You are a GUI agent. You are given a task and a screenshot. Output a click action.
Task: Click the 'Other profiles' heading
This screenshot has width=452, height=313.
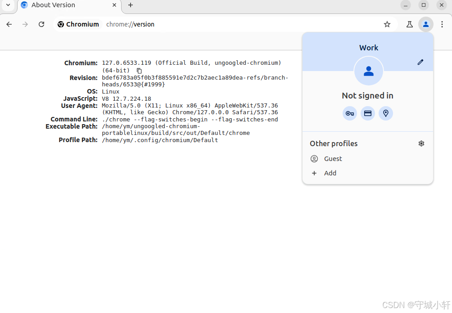pyautogui.click(x=334, y=143)
